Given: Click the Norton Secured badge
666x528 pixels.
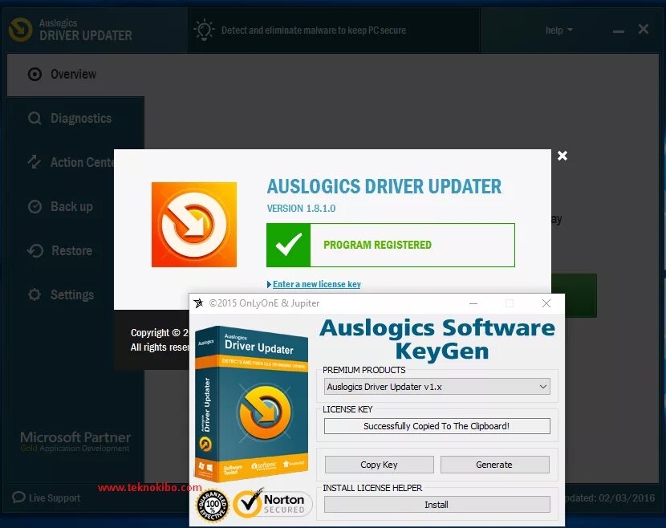Looking at the screenshot, I should 272,504.
